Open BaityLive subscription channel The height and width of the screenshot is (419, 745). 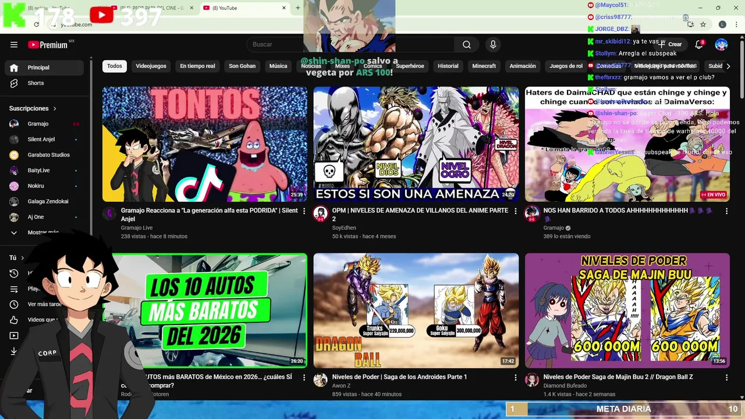[44, 171]
